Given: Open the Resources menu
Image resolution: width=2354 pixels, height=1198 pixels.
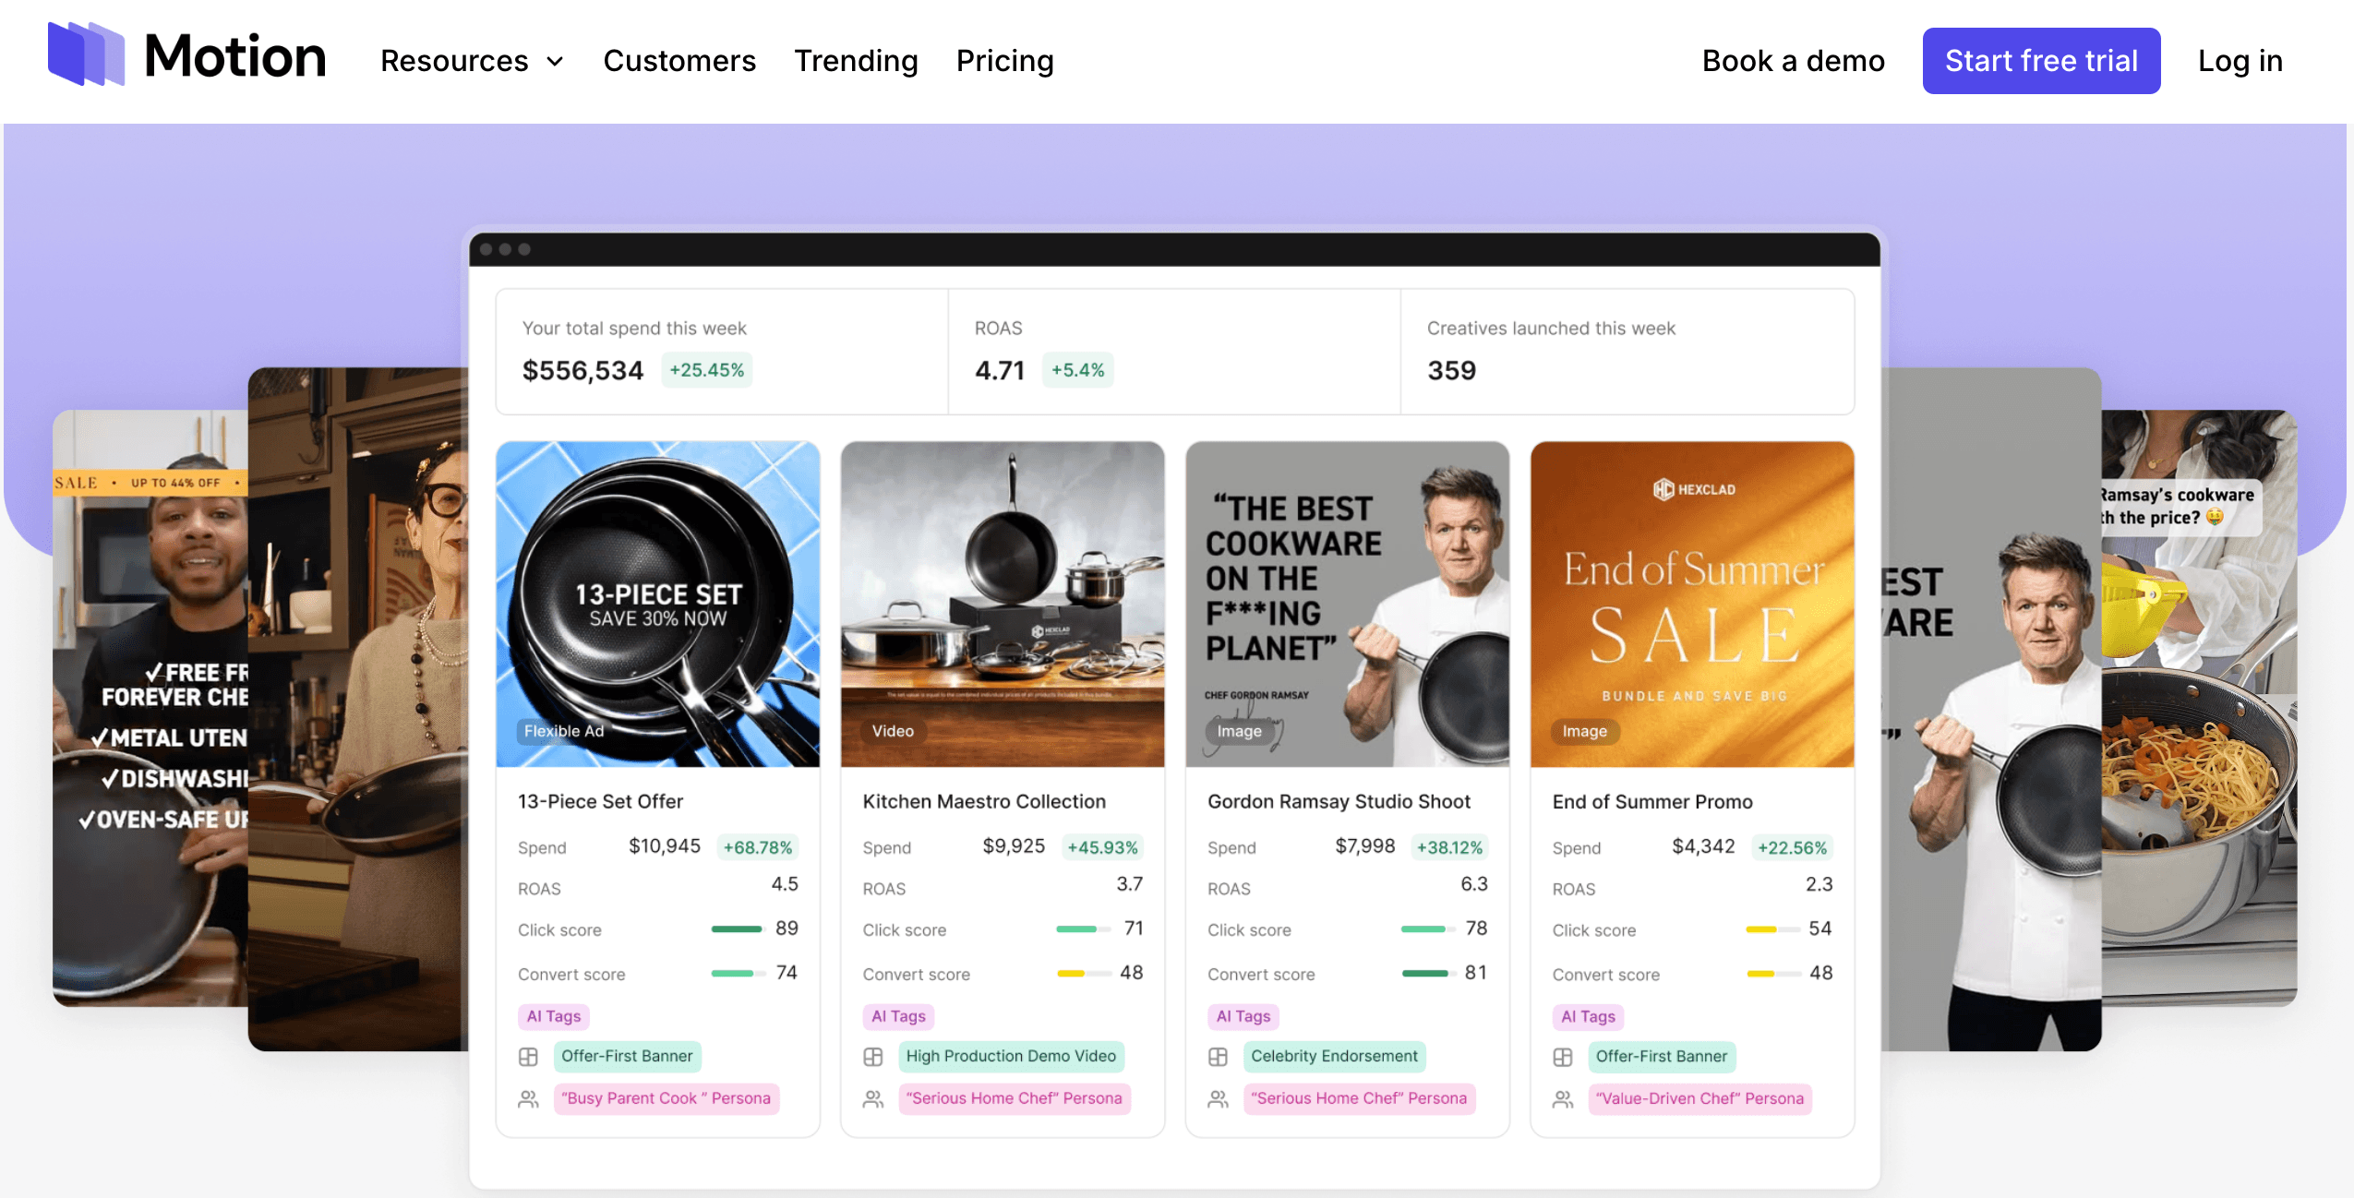Looking at the screenshot, I should coord(472,61).
